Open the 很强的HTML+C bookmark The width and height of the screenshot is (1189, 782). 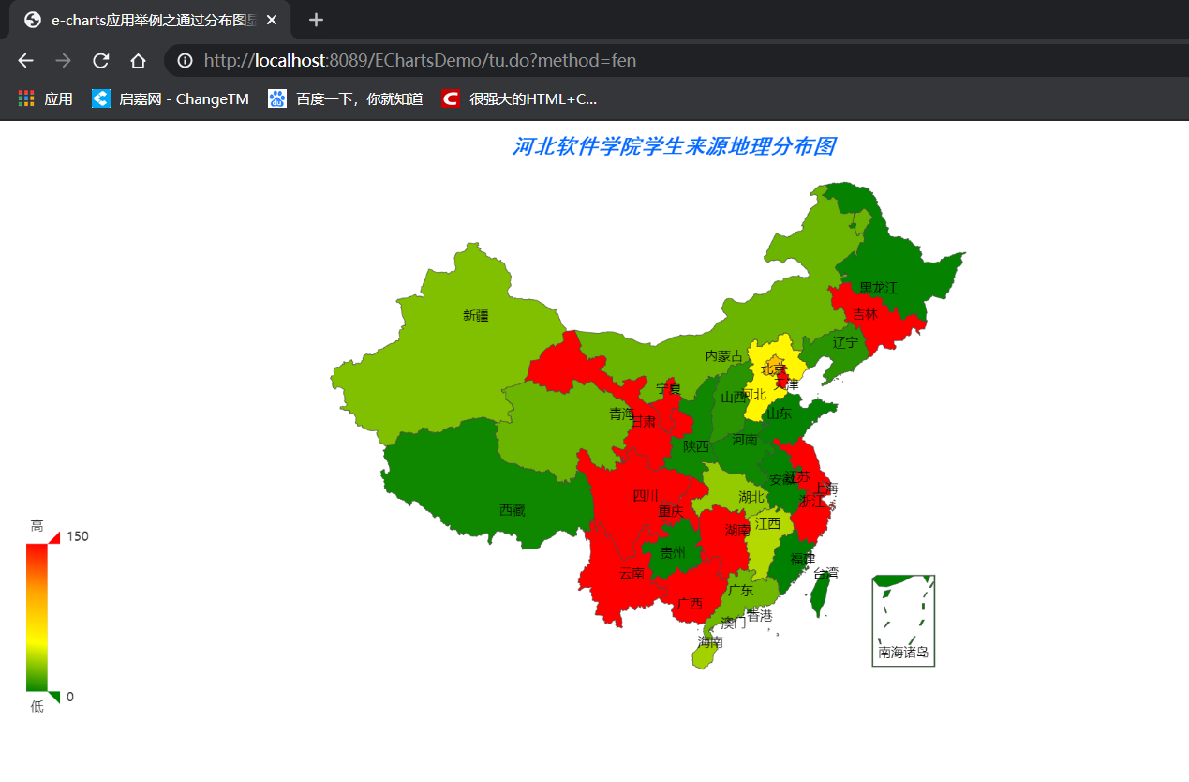[x=450, y=98]
